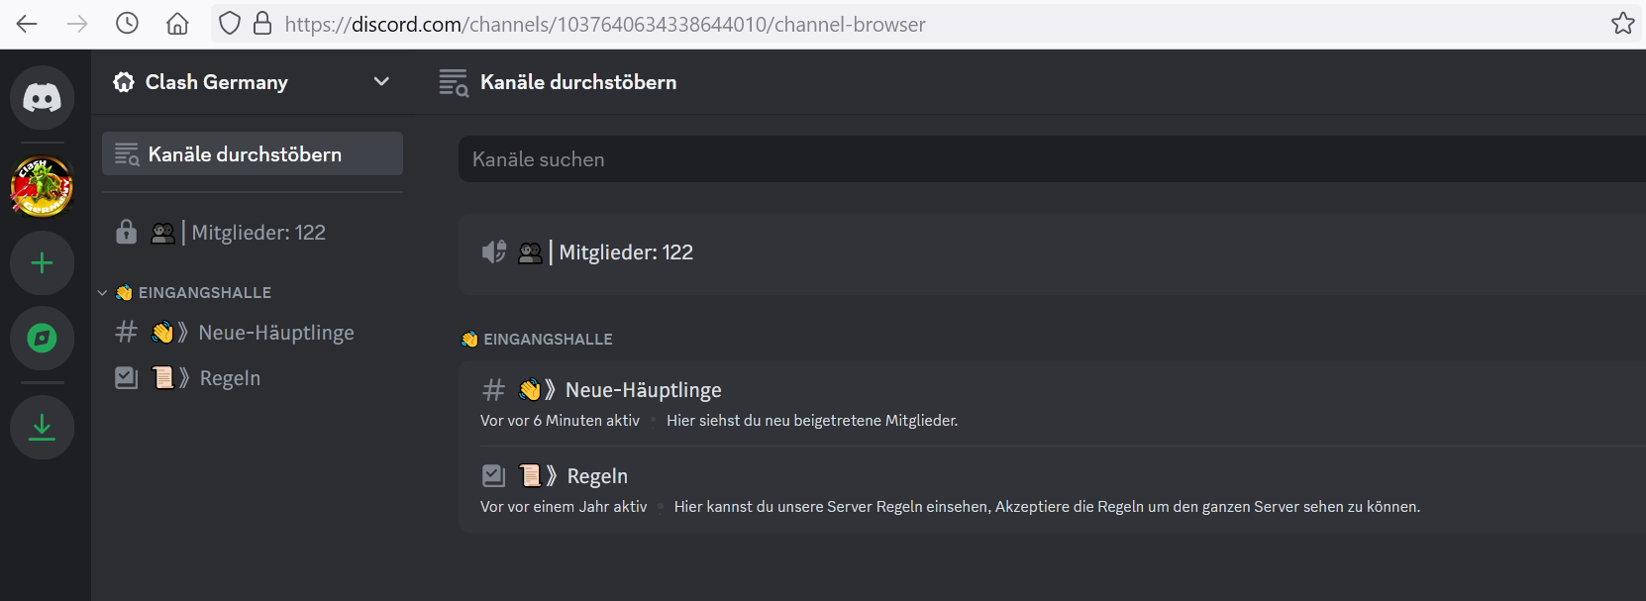Viewport: 1646px width, 601px height.
Task: Open the Regeln channel in the sidebar
Action: (230, 378)
